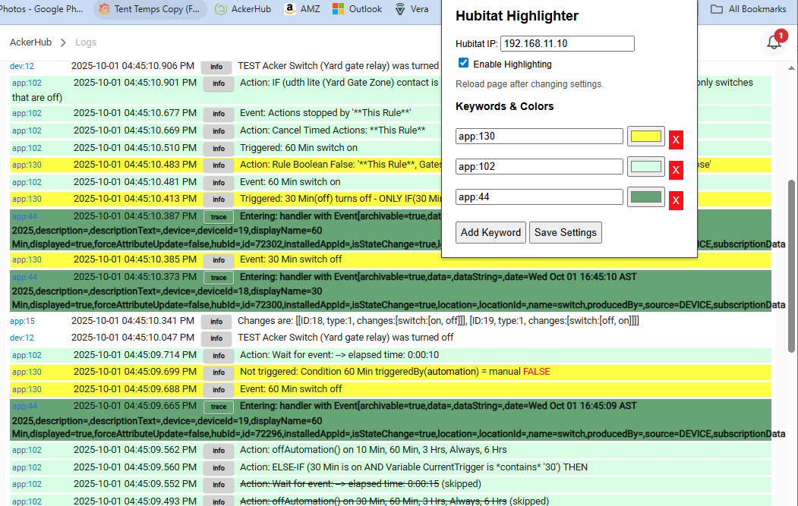
Task: Toggle the Enable Highlighting checkbox
Action: coord(464,64)
